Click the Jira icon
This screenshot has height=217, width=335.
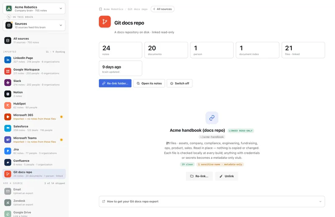(x=8, y=151)
